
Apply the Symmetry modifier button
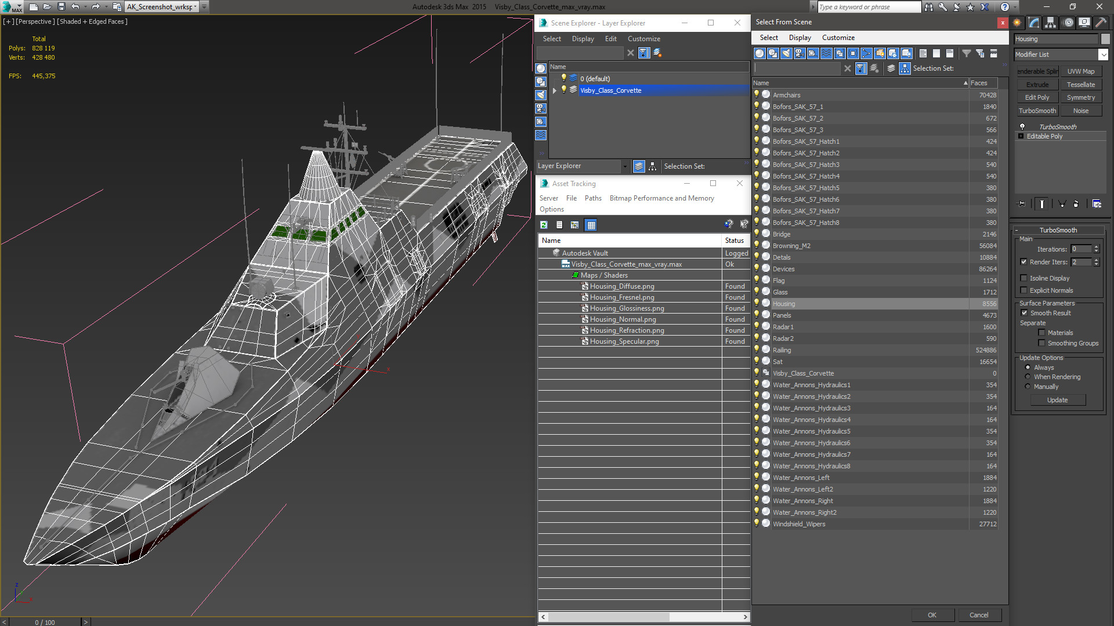pyautogui.click(x=1080, y=97)
